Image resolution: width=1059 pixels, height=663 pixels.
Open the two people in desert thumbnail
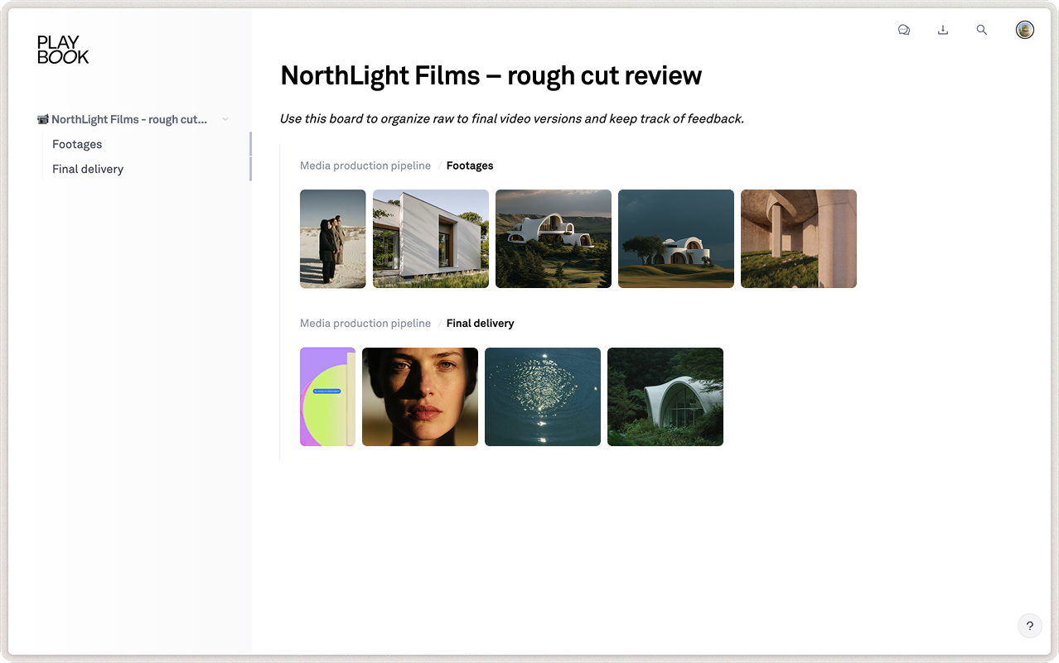coord(333,238)
